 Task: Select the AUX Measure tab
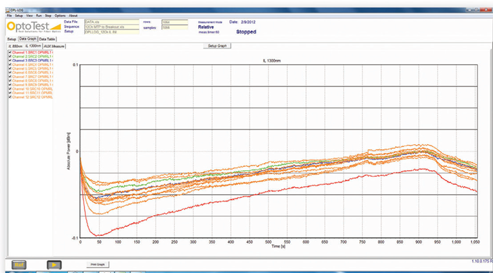(x=54, y=46)
